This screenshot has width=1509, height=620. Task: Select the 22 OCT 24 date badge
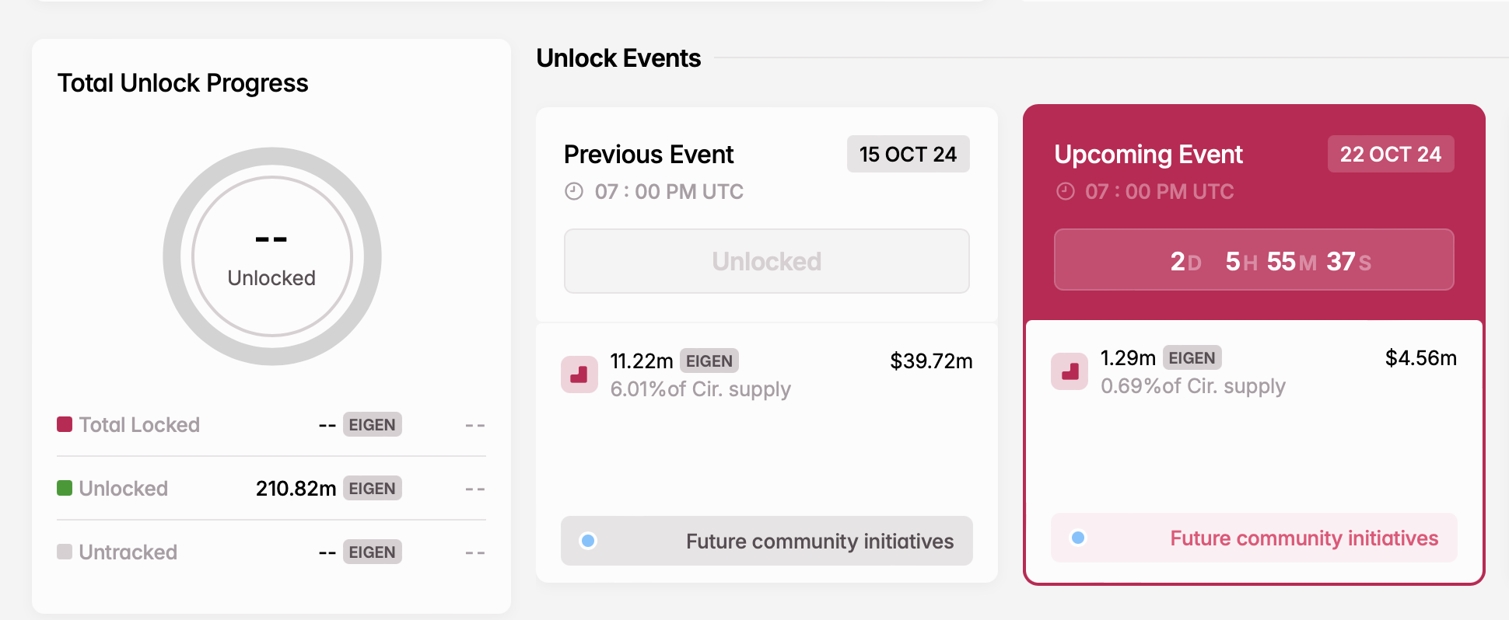1390,154
